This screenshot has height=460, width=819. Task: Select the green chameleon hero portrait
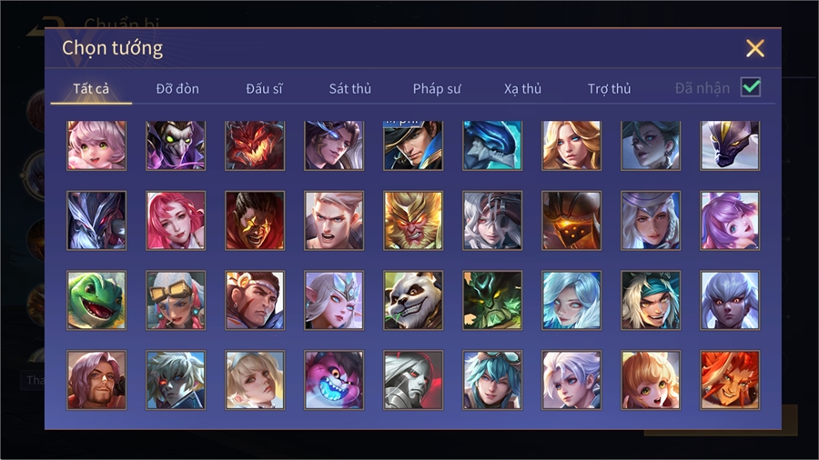(x=96, y=300)
